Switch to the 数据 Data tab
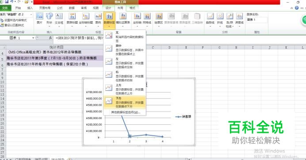This screenshot has height=160, width=306. pos(72,8)
